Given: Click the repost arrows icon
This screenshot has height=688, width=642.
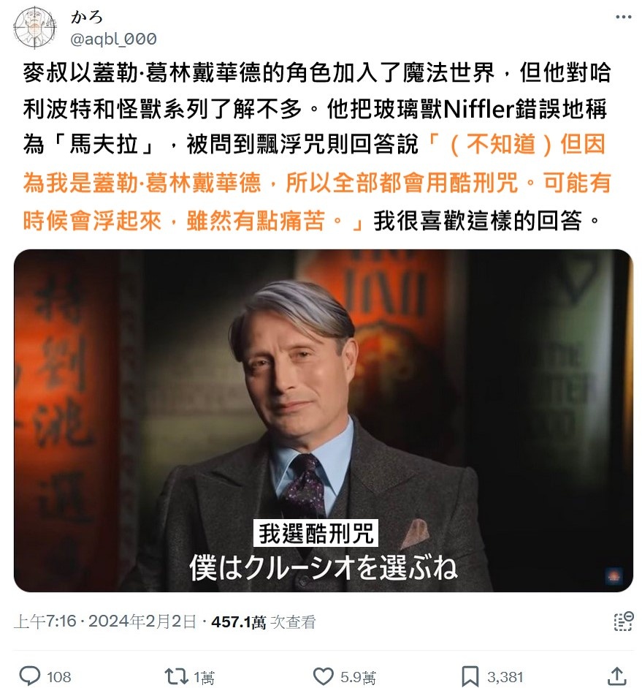Looking at the screenshot, I should [x=176, y=676].
